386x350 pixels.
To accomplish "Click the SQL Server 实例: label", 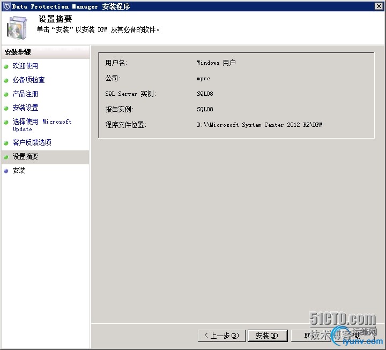I will pos(130,94).
